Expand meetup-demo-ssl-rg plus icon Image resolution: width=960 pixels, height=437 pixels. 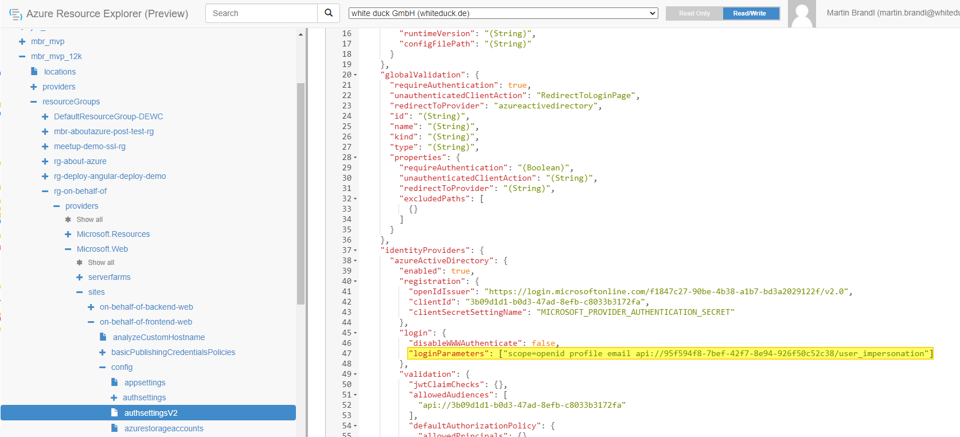45,146
